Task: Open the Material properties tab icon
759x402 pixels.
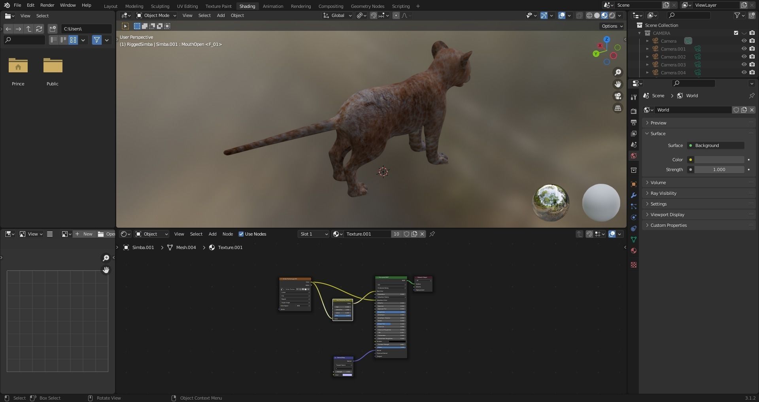Action: pyautogui.click(x=634, y=251)
